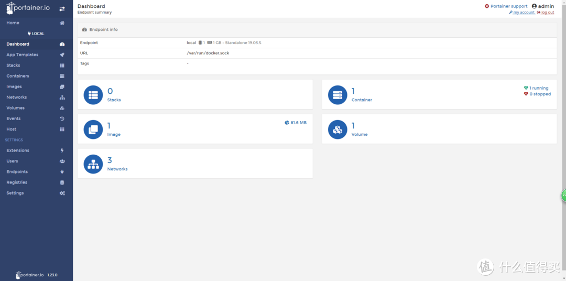Toggle the sidebar collapse arrows icon
The image size is (566, 281).
coord(62,9)
